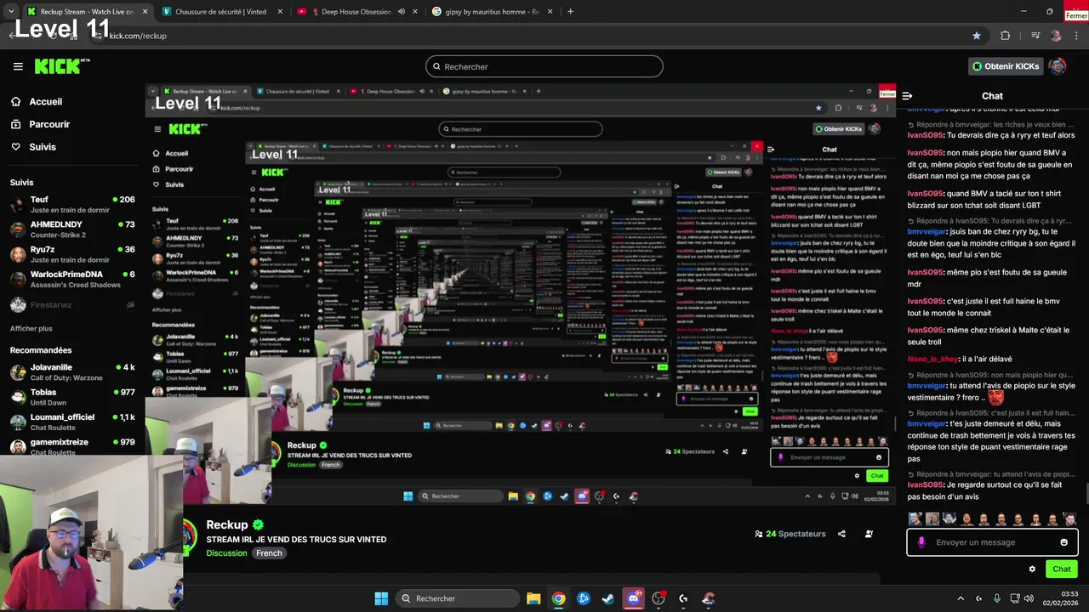
Task: Click the Kick Rechercher search field
Action: pyautogui.click(x=544, y=66)
